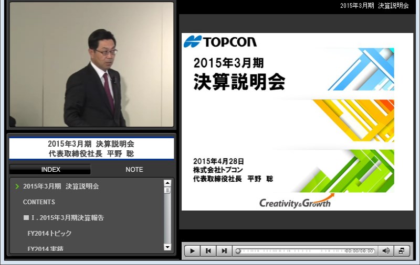Select the FY2014トピック index entry
This screenshot has height=265, width=420.
click(49, 233)
